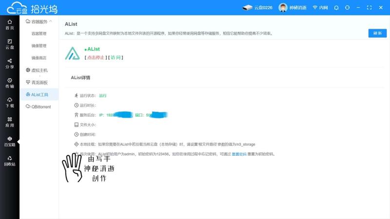Click the 重置密码 reset password link
Screen dimensions: 390x219
pyautogui.click(x=239, y=154)
